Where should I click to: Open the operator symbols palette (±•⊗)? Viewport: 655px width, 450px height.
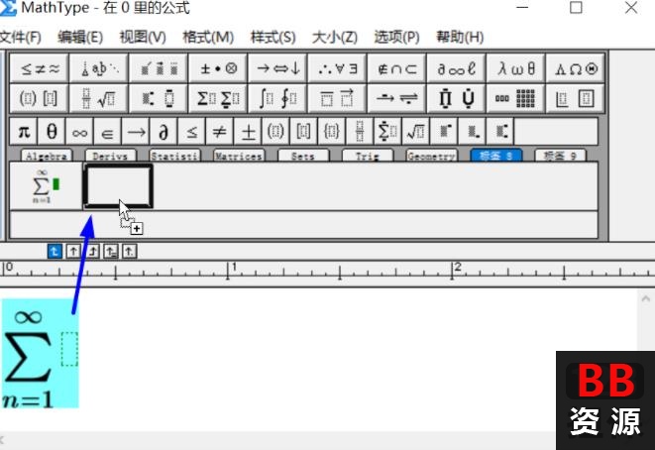coord(218,68)
